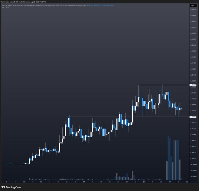Viewport: 199px width, 191px height.
Task: Click date 8 on the time axis
Action: [7, 182]
